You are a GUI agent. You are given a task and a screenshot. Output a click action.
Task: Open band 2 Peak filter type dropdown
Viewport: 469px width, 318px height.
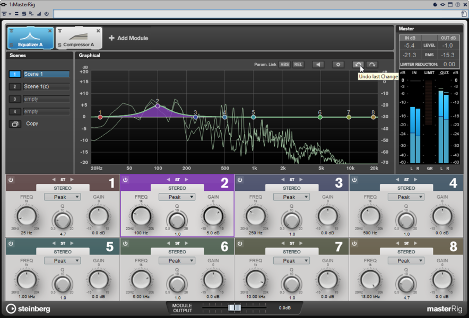pos(177,197)
